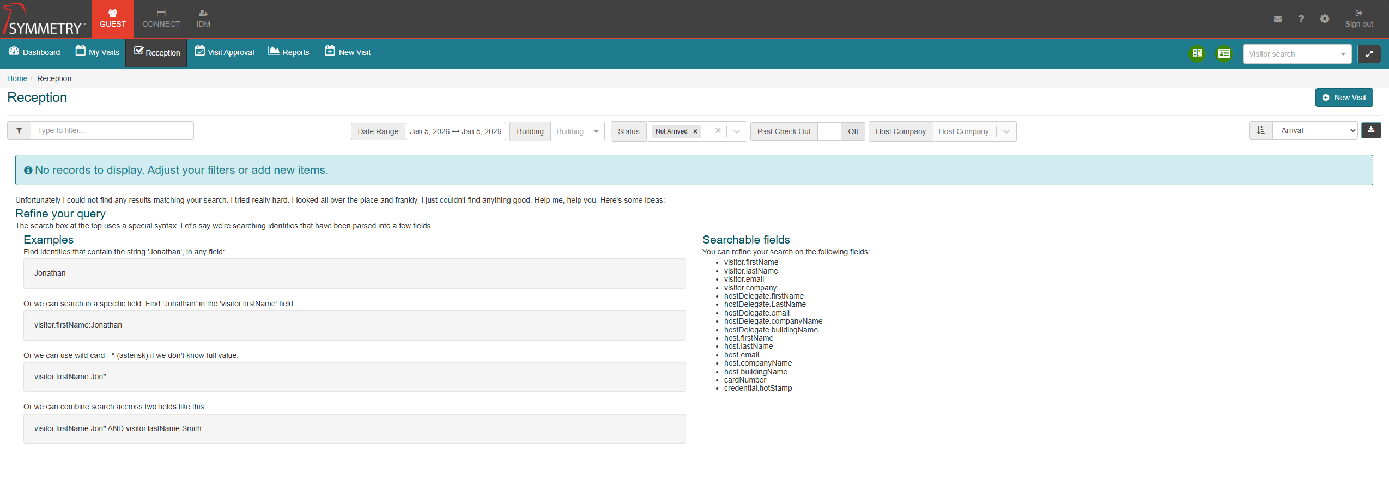Open settings via the gear icon
Image resolution: width=1389 pixels, height=485 pixels.
click(x=1324, y=19)
